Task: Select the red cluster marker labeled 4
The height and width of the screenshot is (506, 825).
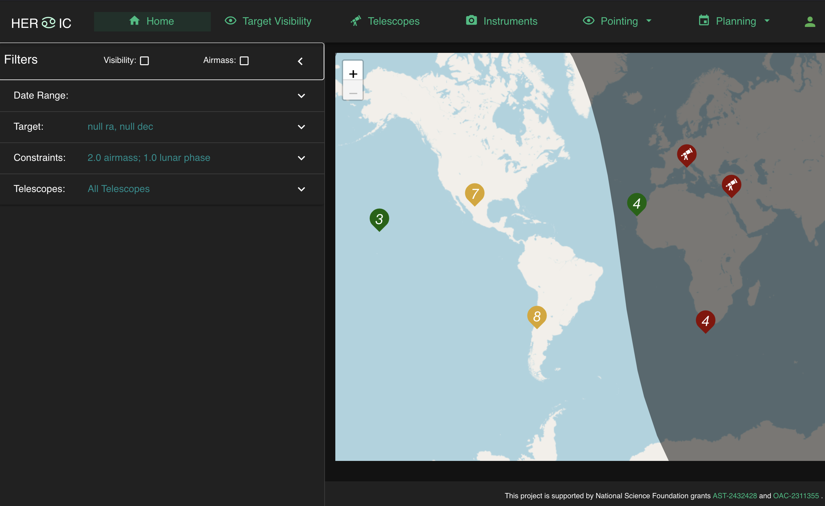Action: pyautogui.click(x=705, y=321)
